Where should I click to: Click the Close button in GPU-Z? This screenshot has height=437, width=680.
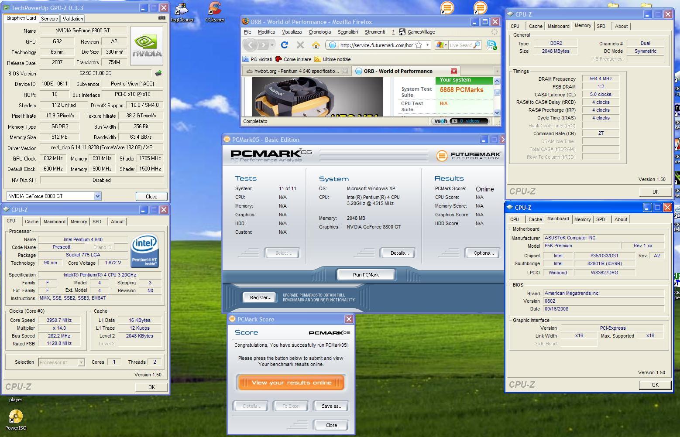pyautogui.click(x=151, y=197)
